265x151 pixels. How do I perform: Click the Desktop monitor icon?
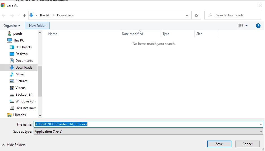point(12,54)
